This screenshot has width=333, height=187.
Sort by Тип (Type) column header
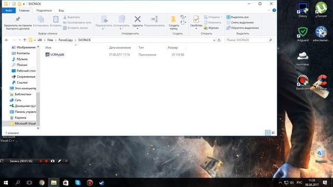(141, 47)
